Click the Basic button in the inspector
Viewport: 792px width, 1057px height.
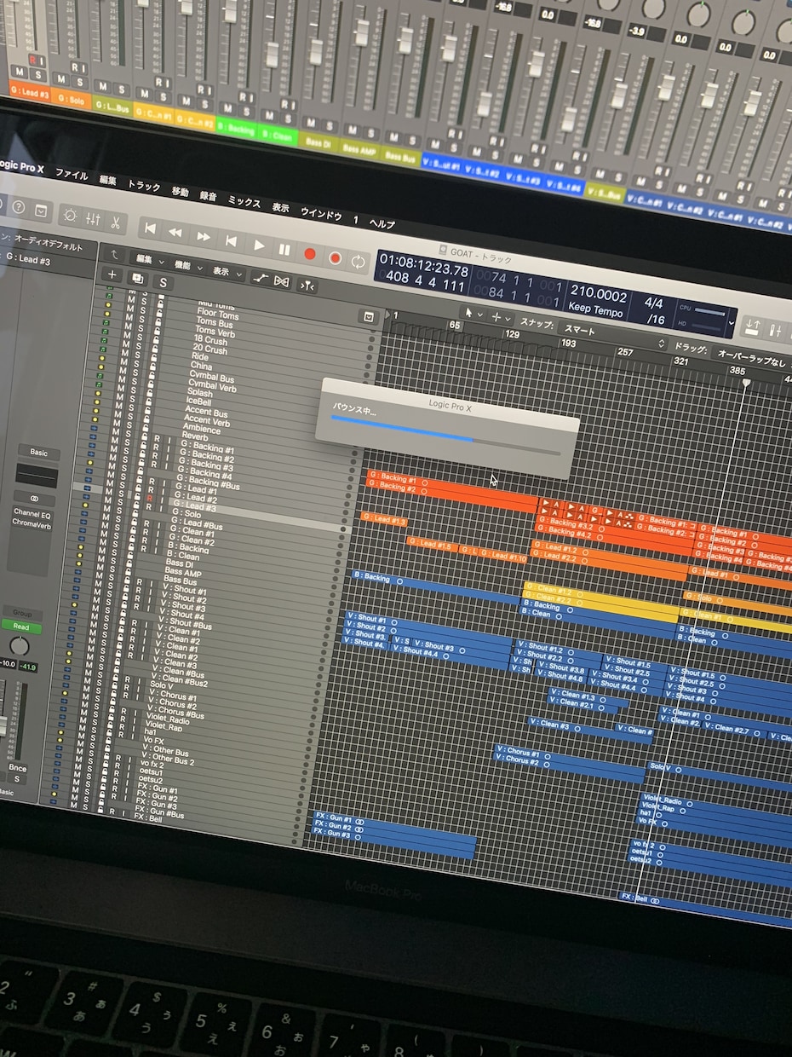pyautogui.click(x=39, y=453)
